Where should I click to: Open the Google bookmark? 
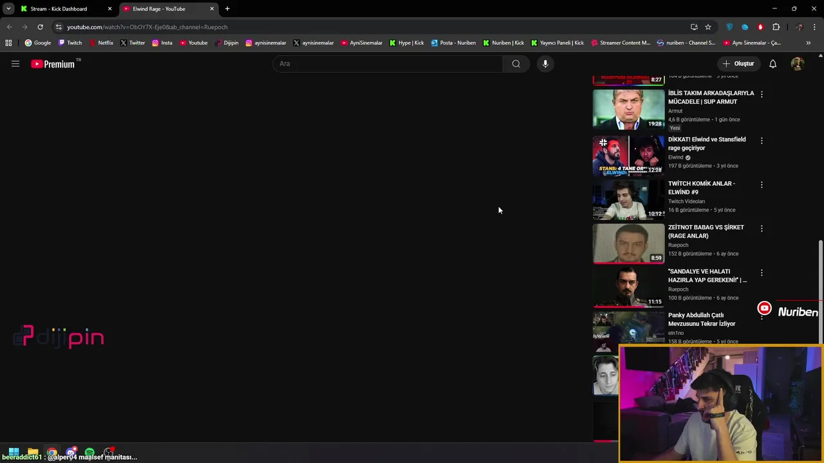tap(37, 43)
